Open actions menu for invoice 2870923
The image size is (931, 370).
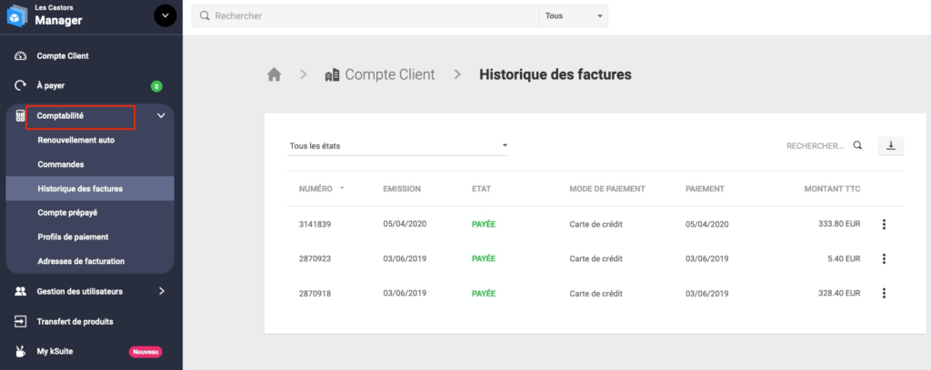pos(884,258)
